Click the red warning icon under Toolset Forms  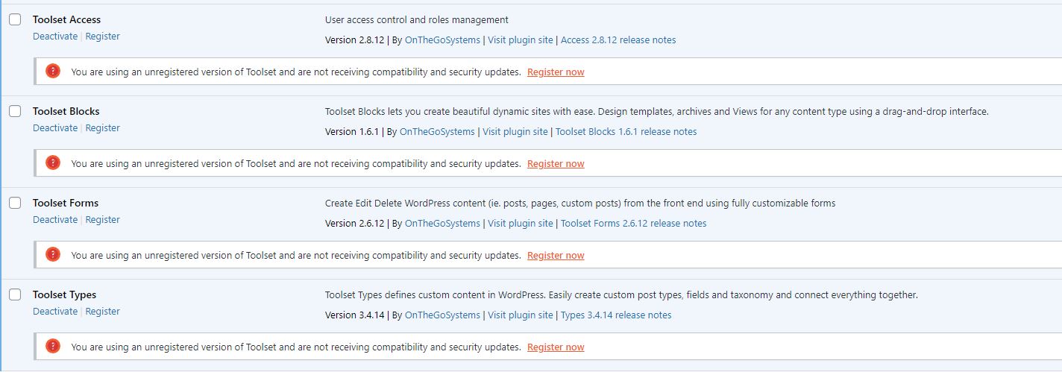coord(53,255)
